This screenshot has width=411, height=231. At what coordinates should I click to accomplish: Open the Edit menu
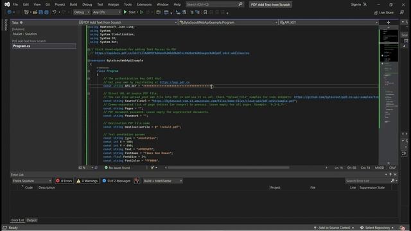click(x=26, y=4)
